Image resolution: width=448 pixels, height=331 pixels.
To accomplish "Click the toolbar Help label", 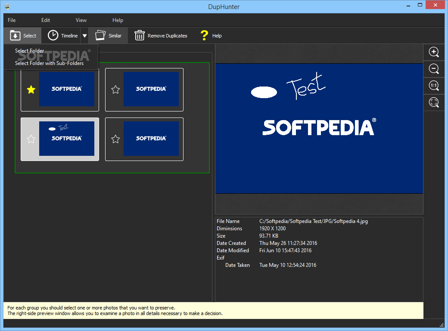I will pos(217,36).
